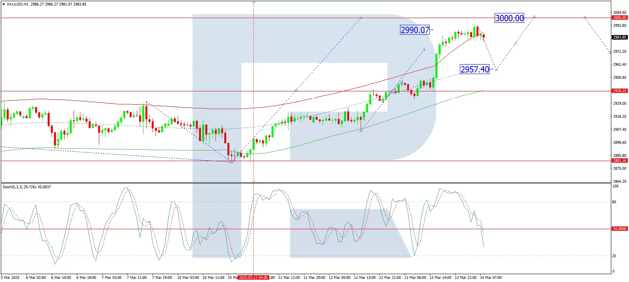Click the 14 Mar 07:00 time label
The height and width of the screenshot is (282, 629).
[491, 278]
